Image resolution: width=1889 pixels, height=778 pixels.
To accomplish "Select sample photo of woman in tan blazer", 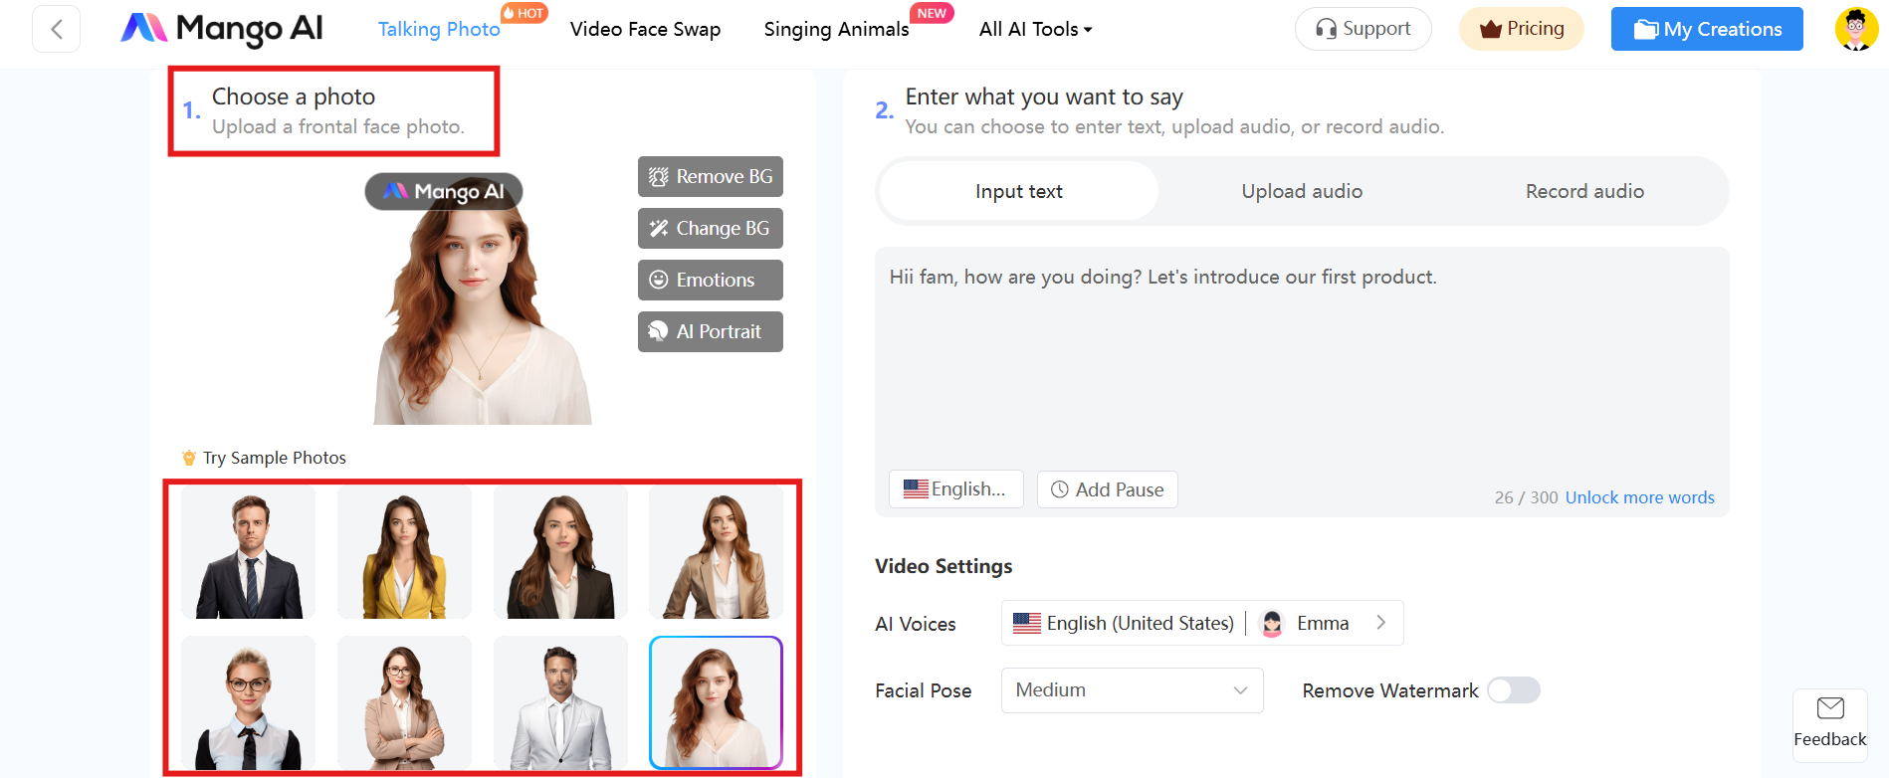I will click(x=716, y=553).
